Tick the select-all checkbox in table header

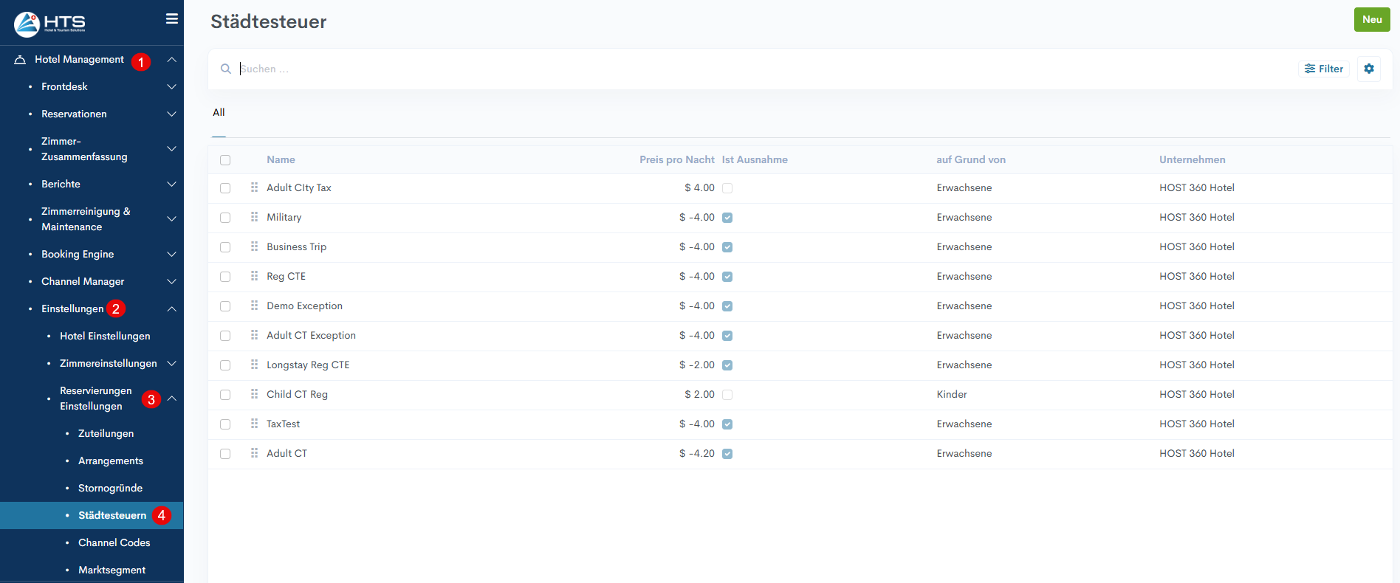click(225, 160)
